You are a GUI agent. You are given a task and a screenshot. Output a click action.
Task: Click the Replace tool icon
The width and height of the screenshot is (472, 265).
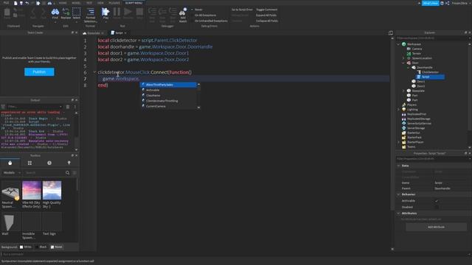tap(66, 12)
